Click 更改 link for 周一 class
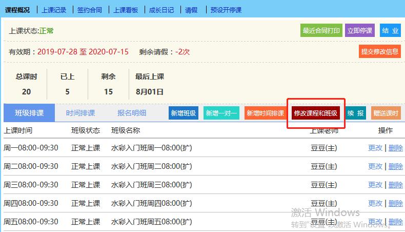Viewport: 405px width, 232px height. point(375,148)
